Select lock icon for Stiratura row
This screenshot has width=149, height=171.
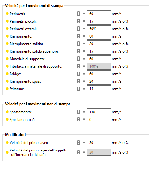click(x=79, y=89)
